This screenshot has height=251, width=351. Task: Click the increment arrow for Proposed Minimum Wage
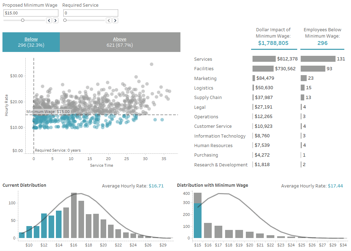(x=55, y=20)
